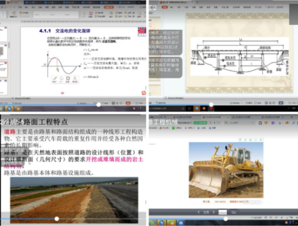Open the green Start button on the bulldozer screen taskbar

click(152, 223)
